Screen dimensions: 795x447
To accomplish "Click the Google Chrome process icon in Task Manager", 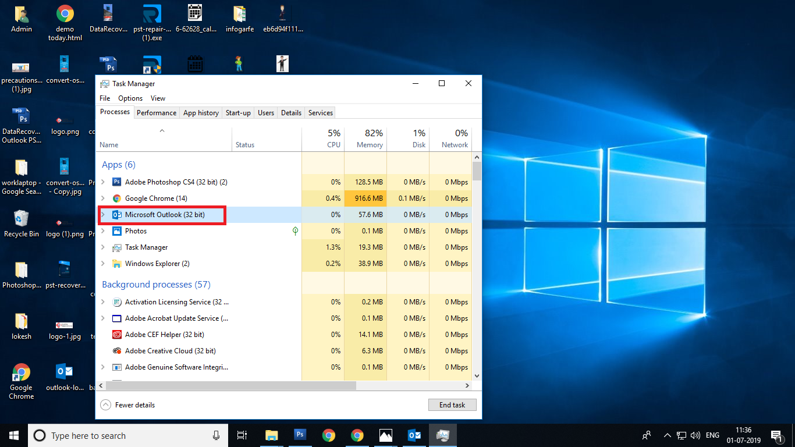I will [x=116, y=198].
